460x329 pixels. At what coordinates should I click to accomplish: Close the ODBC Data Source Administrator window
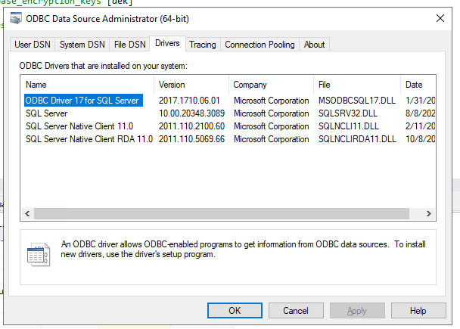coord(440,17)
